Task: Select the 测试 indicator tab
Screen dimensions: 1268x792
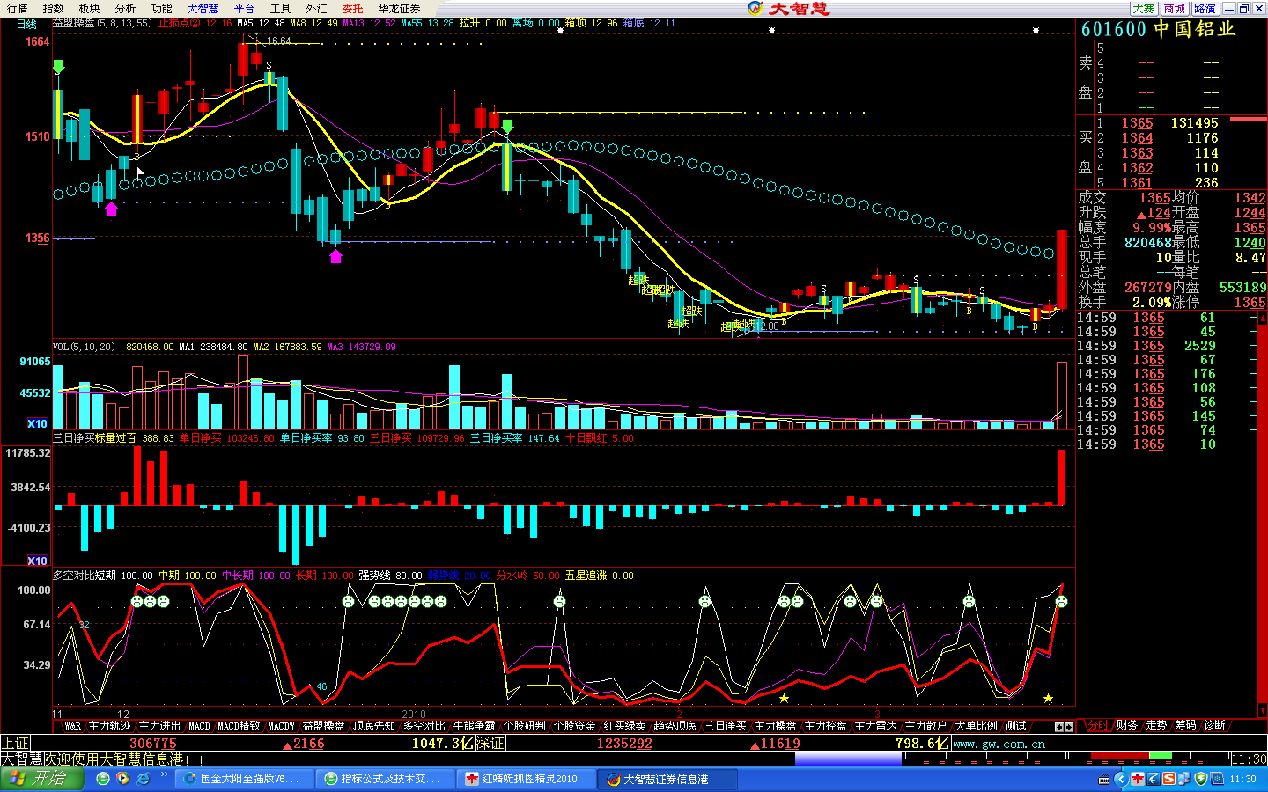Action: coord(1016,726)
